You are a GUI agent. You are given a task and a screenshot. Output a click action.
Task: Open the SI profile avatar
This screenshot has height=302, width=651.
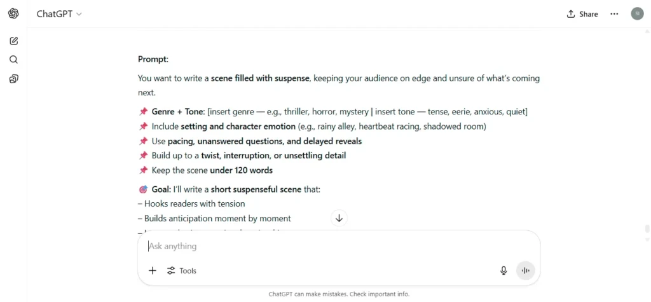click(637, 14)
